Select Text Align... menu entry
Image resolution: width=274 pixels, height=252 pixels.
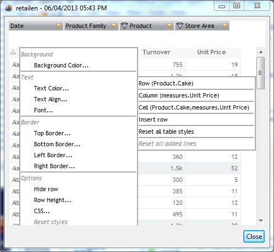coord(50,99)
